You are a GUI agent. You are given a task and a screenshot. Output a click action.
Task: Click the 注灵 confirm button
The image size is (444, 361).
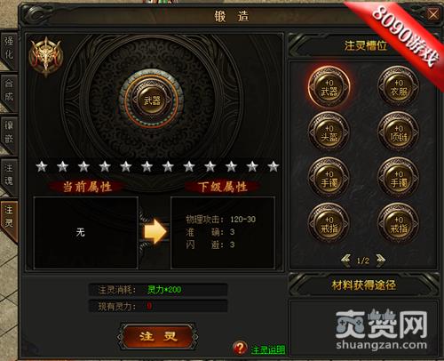pos(158,336)
